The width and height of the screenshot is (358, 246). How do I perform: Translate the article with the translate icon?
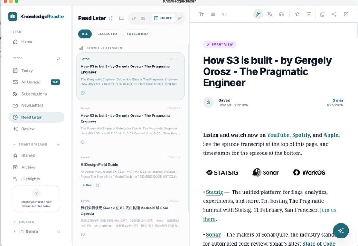(x=270, y=14)
